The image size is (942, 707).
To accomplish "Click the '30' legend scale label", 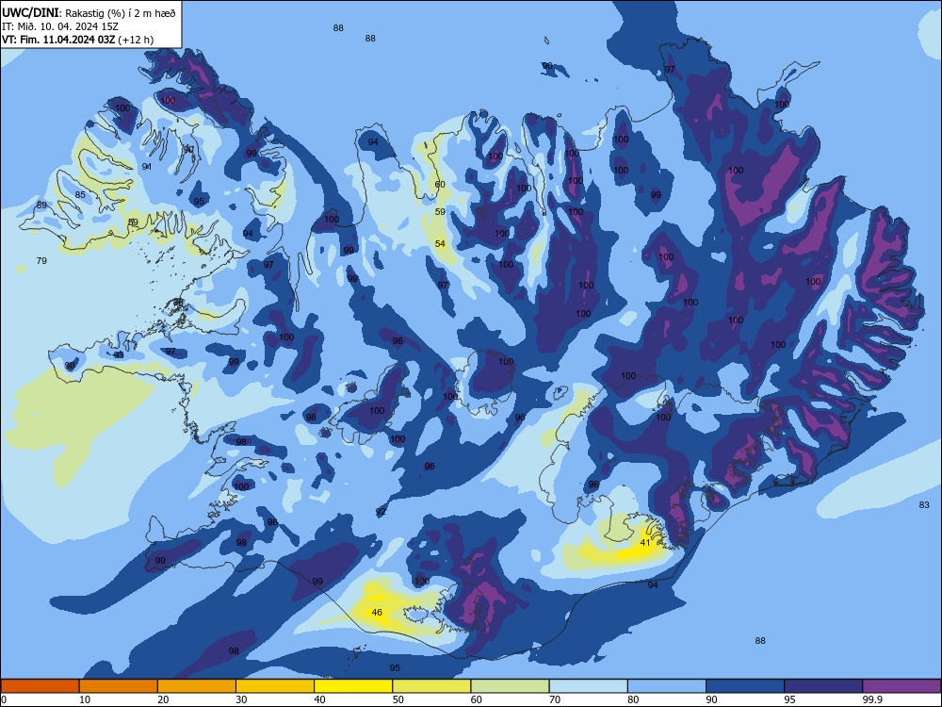I will coord(241,699).
